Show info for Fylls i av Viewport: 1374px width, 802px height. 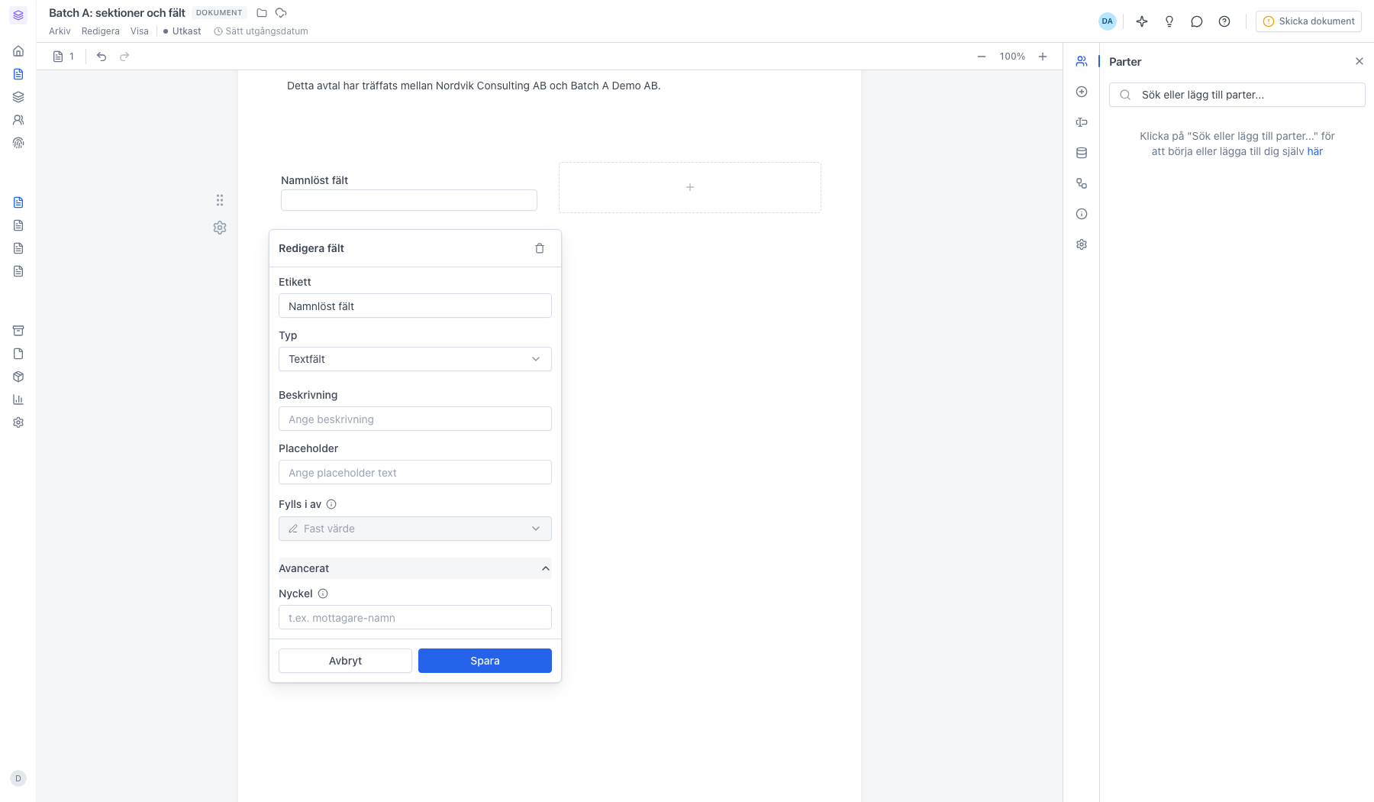331,504
